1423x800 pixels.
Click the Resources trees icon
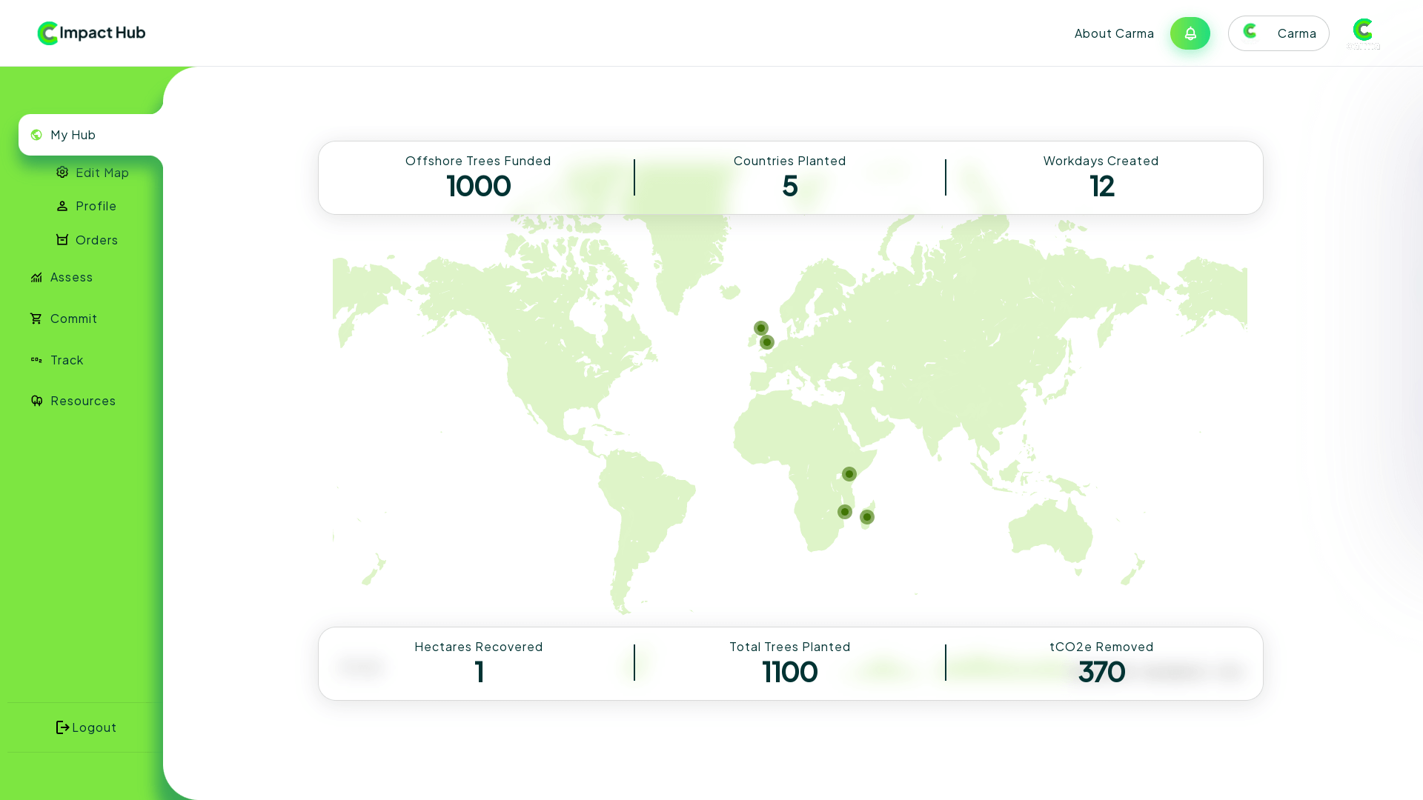[36, 401]
